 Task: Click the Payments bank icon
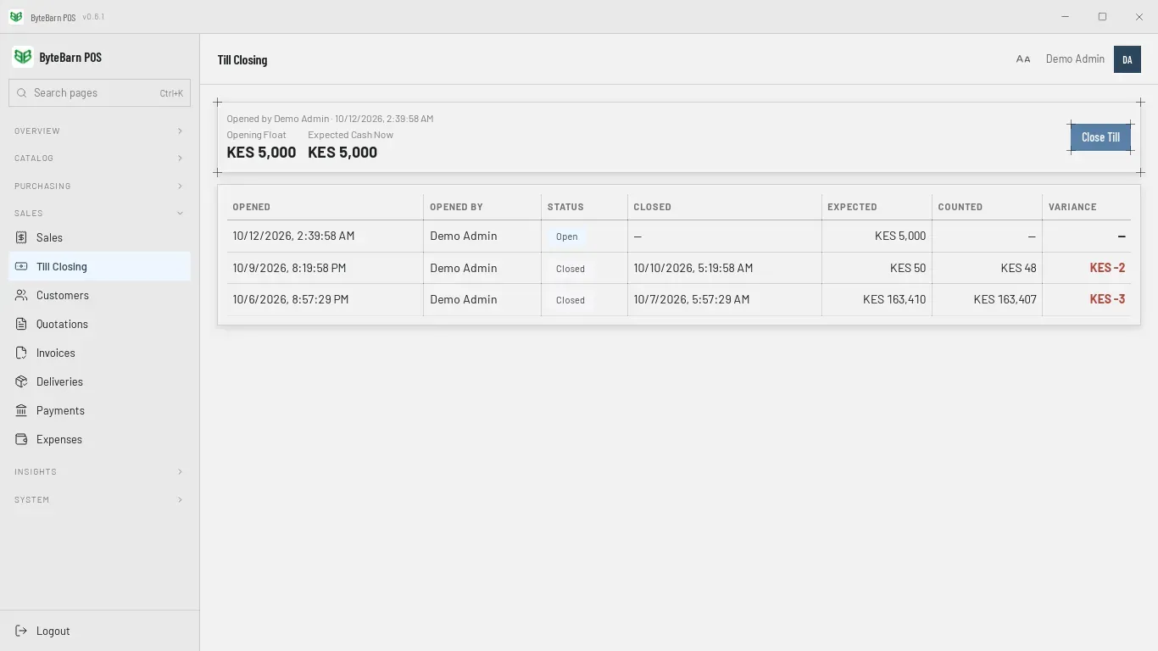21,410
